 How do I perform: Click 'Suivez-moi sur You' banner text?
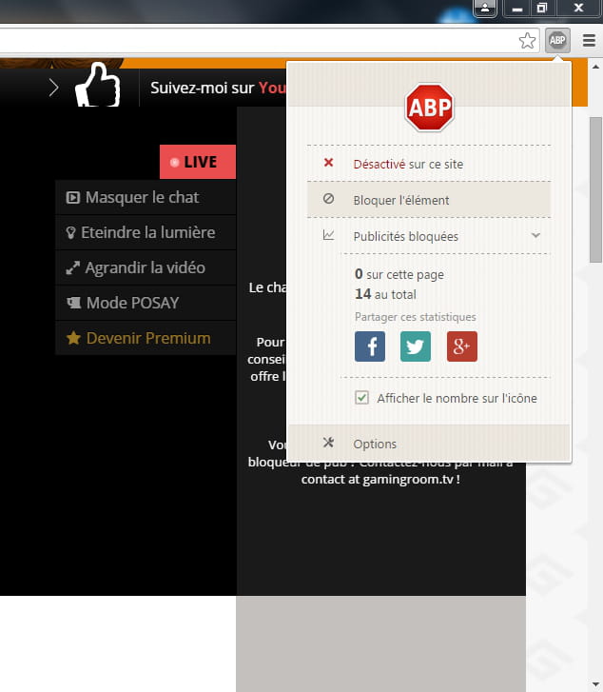(x=219, y=88)
